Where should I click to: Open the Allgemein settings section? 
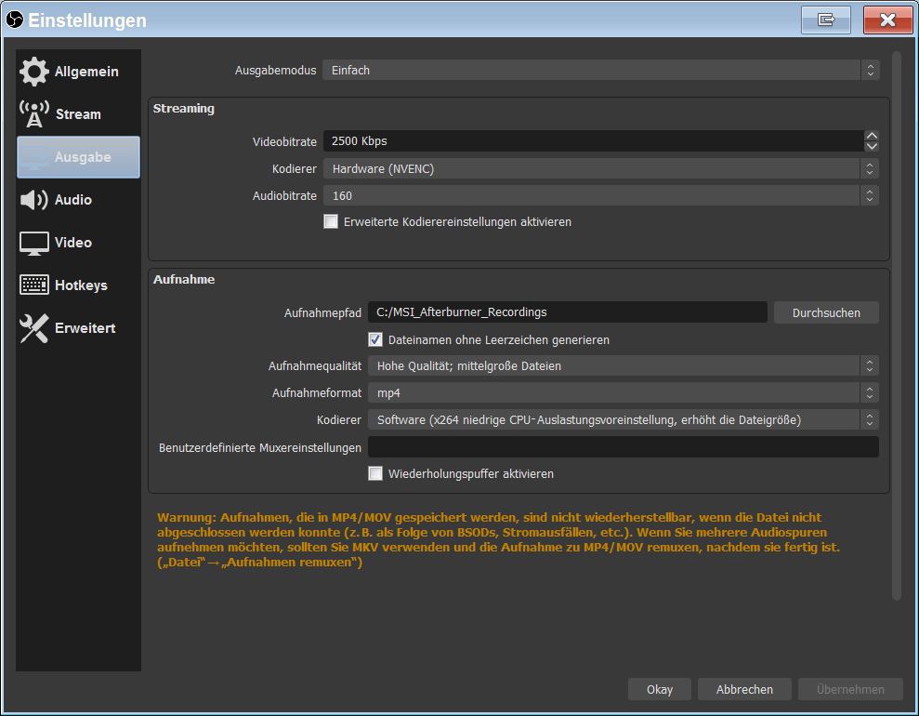[x=79, y=72]
